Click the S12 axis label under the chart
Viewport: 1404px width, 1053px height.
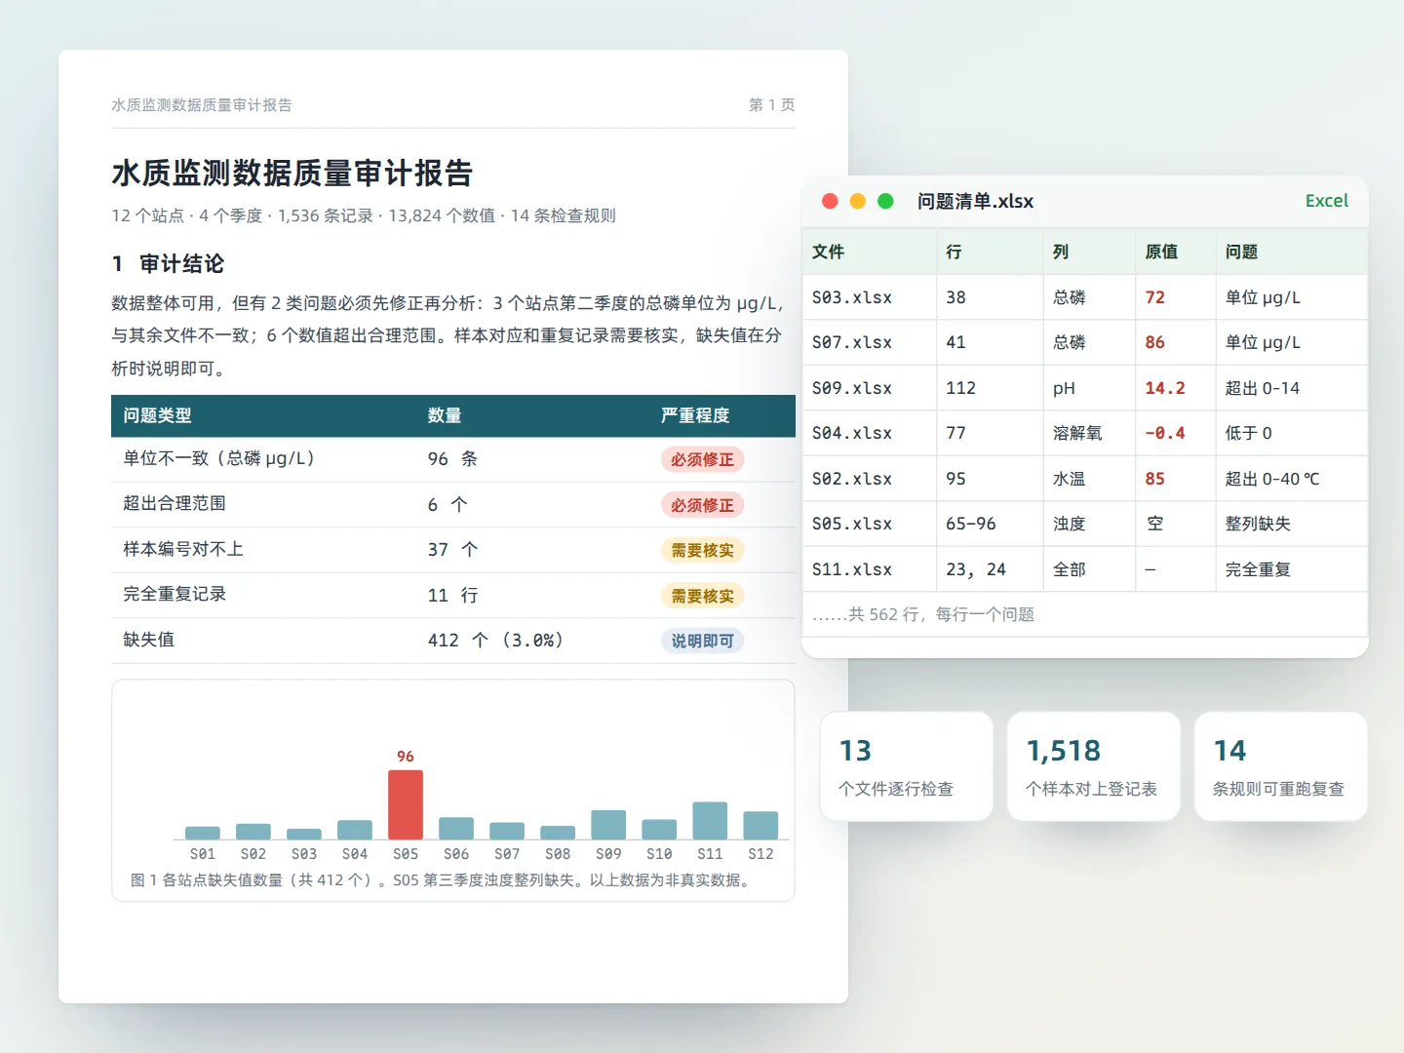pos(760,854)
